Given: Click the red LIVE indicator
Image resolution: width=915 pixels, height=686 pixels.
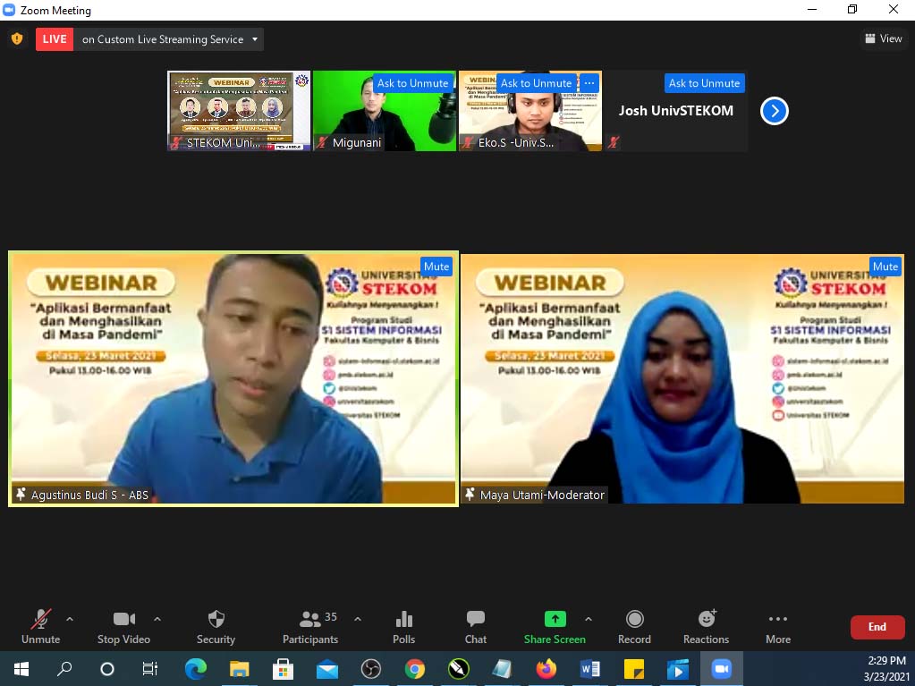Looking at the screenshot, I should click(55, 39).
